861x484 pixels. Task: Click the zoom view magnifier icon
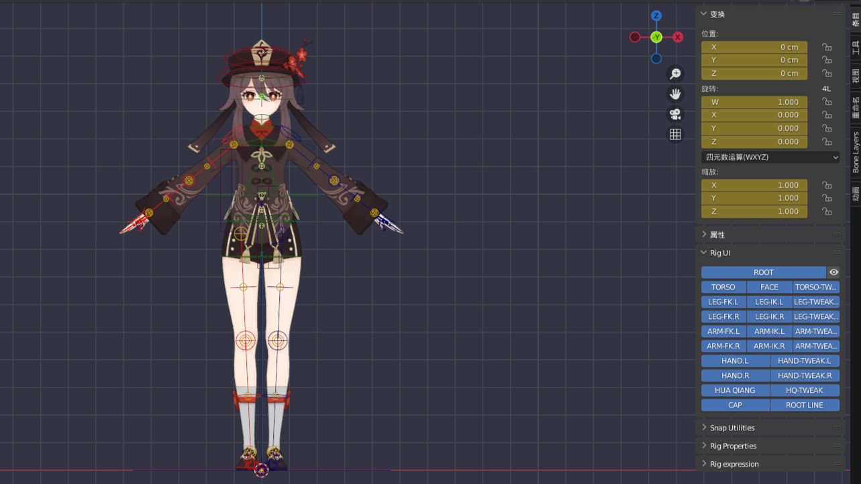(675, 74)
